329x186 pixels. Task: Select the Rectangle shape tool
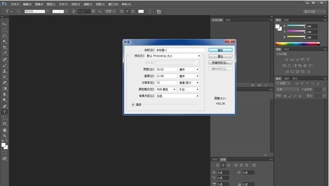click(5, 124)
